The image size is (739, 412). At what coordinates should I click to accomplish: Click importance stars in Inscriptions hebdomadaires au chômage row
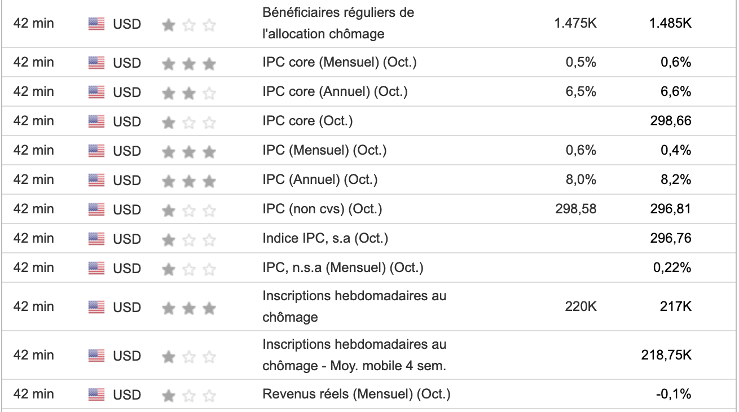[x=189, y=308]
